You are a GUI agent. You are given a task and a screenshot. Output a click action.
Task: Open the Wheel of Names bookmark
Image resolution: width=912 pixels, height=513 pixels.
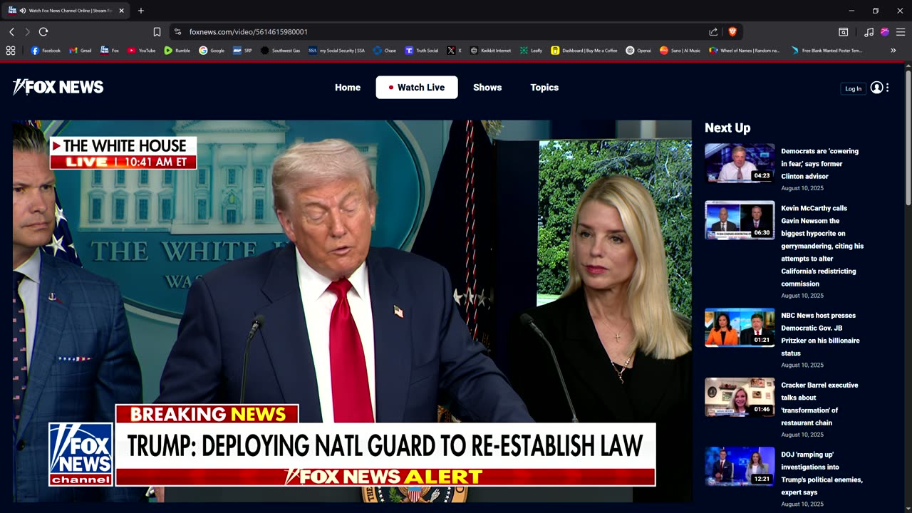[745, 51]
